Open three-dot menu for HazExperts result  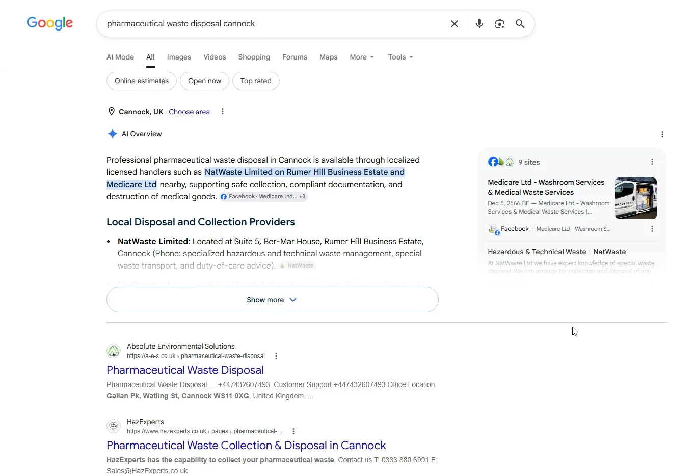[x=293, y=431]
